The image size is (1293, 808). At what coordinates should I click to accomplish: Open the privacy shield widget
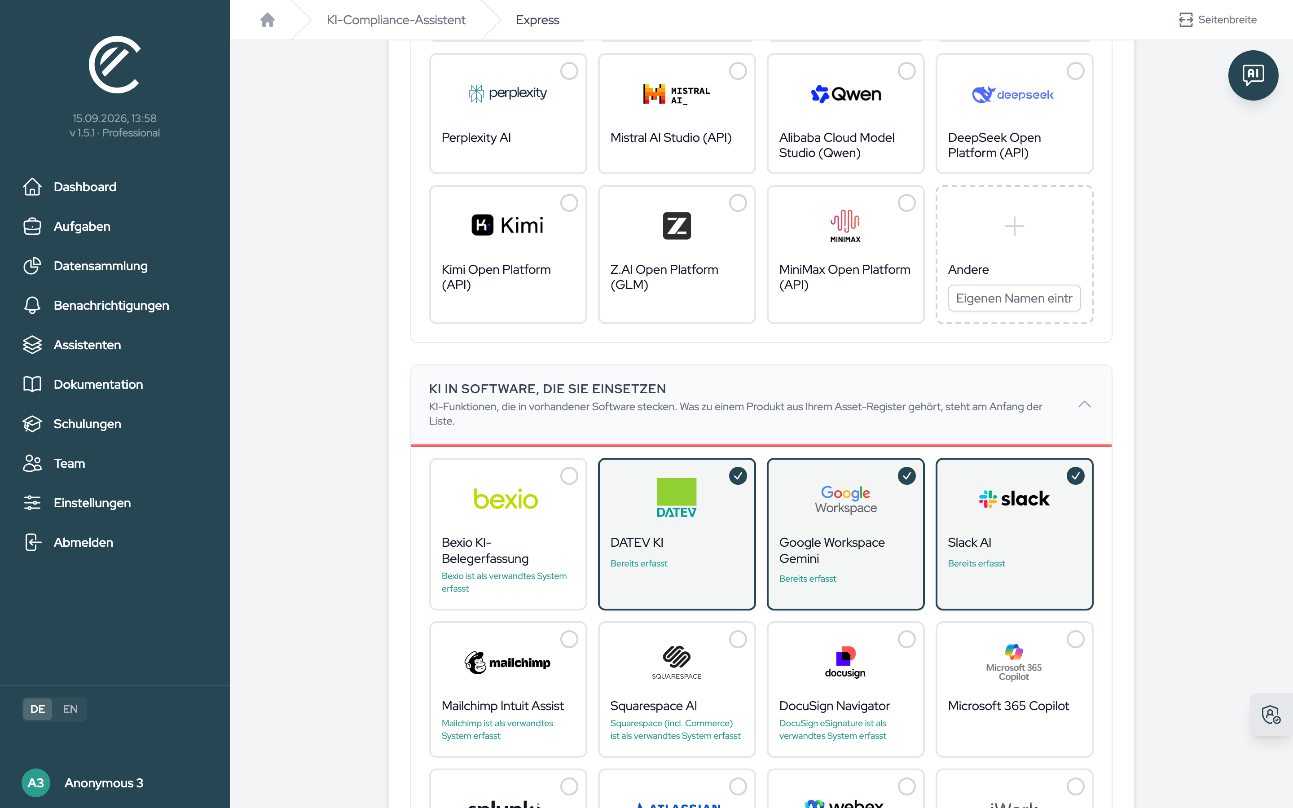(x=1271, y=715)
